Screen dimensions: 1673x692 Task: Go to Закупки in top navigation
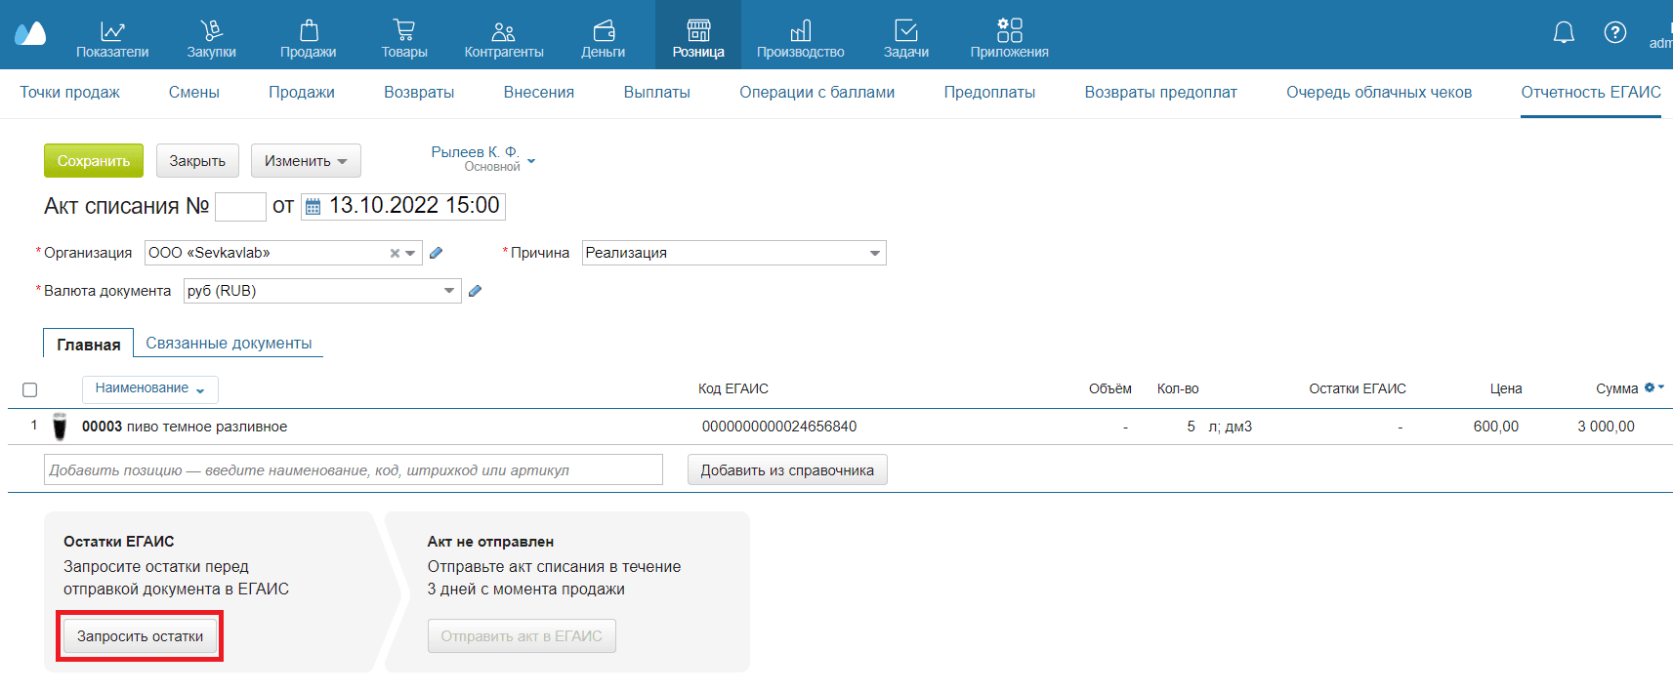click(211, 31)
